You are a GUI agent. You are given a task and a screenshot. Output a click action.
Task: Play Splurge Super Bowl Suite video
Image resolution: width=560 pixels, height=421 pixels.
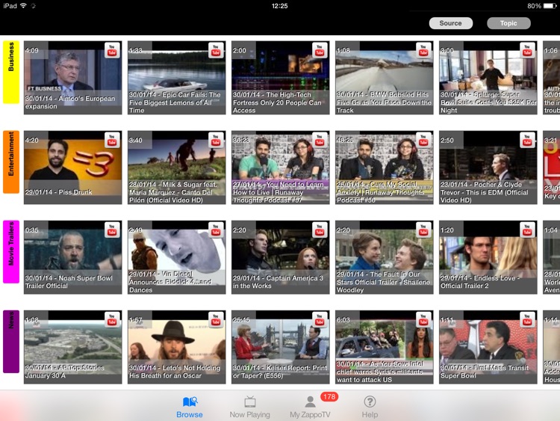[x=488, y=78]
